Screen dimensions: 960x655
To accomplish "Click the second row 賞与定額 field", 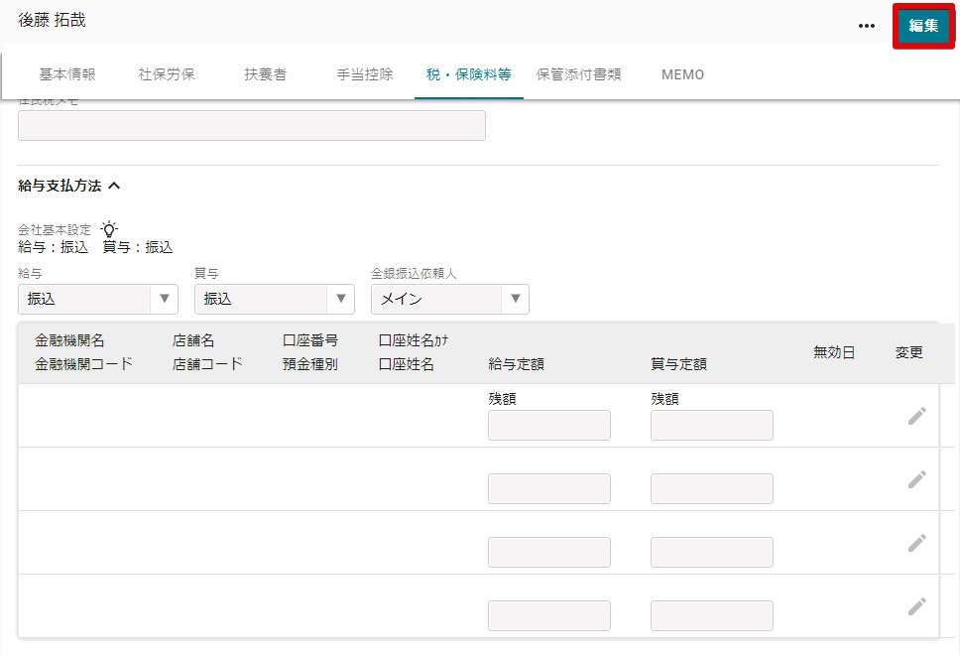I will point(711,489).
